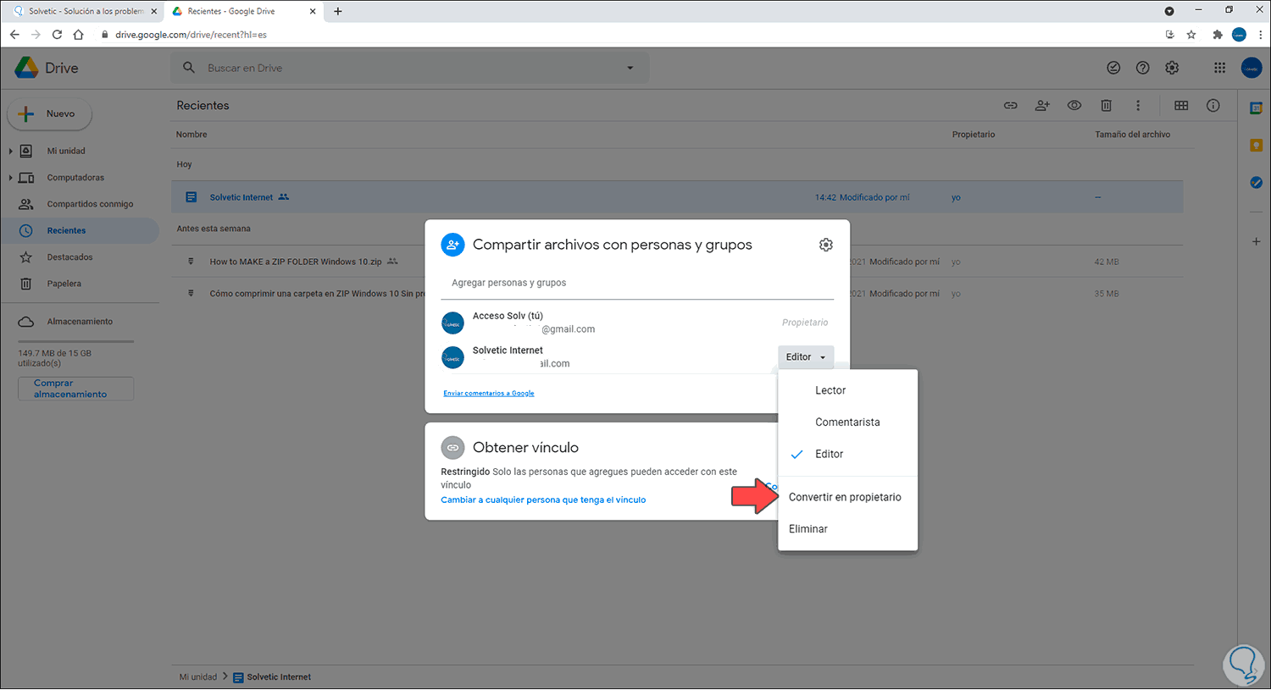The height and width of the screenshot is (690, 1271).
Task: Bookmark this page with star icon
Action: (x=1191, y=35)
